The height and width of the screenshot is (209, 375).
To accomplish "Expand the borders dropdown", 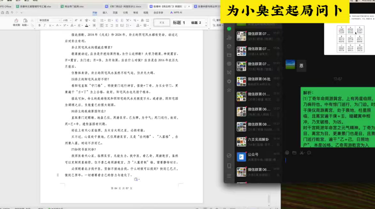I will pos(148,25).
